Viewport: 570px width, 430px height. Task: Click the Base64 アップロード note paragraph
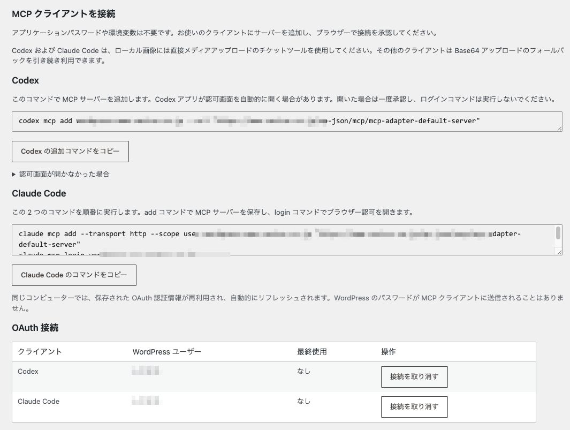tap(287, 56)
